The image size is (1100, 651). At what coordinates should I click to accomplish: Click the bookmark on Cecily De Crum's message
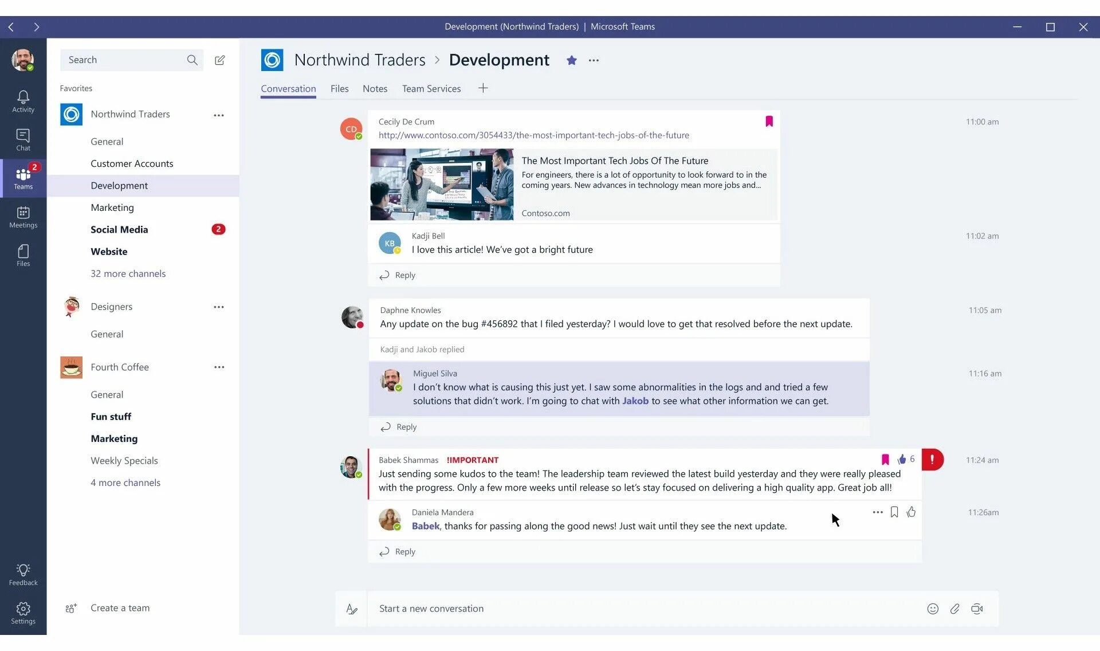coord(769,121)
